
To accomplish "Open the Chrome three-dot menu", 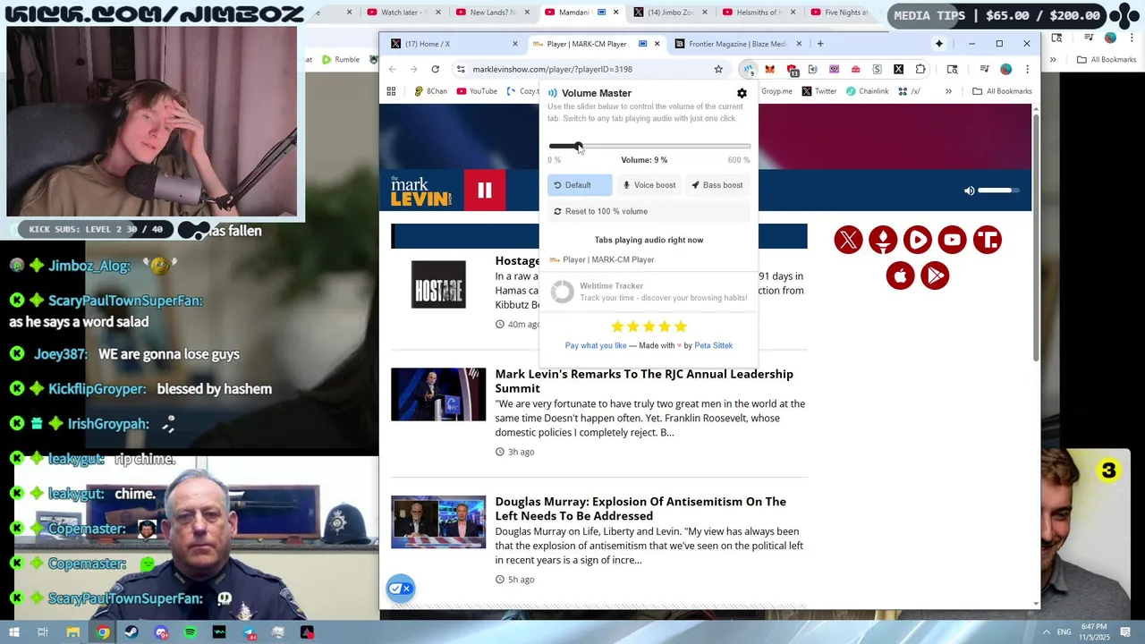I will [1027, 69].
